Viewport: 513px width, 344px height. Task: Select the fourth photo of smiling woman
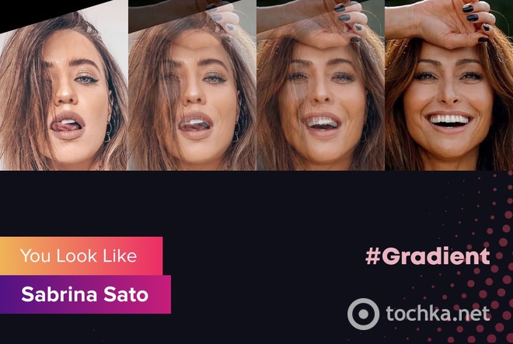coord(449,85)
